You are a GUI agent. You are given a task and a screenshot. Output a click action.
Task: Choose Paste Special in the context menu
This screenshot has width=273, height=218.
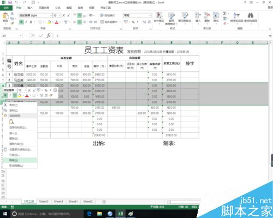(x=20, y=128)
